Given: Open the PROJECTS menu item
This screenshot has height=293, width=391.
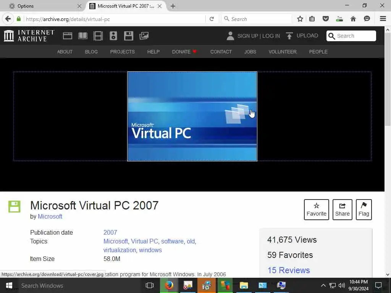Looking at the screenshot, I should pyautogui.click(x=123, y=52).
